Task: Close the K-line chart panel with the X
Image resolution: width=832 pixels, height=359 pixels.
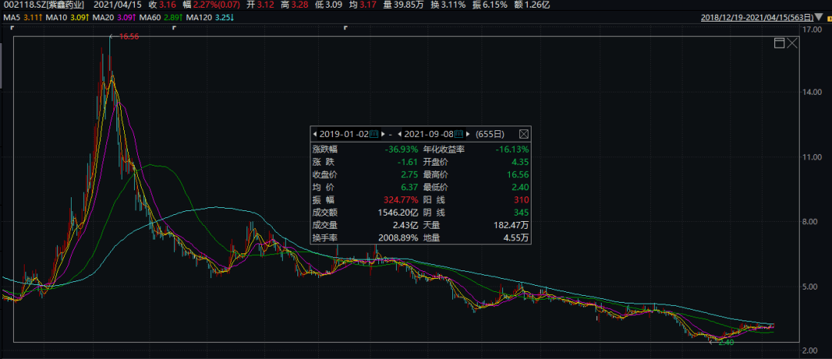Action: tap(793, 43)
